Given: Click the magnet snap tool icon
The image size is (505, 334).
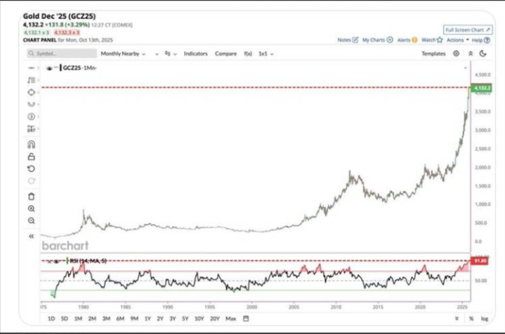Looking at the screenshot, I should [x=31, y=145].
